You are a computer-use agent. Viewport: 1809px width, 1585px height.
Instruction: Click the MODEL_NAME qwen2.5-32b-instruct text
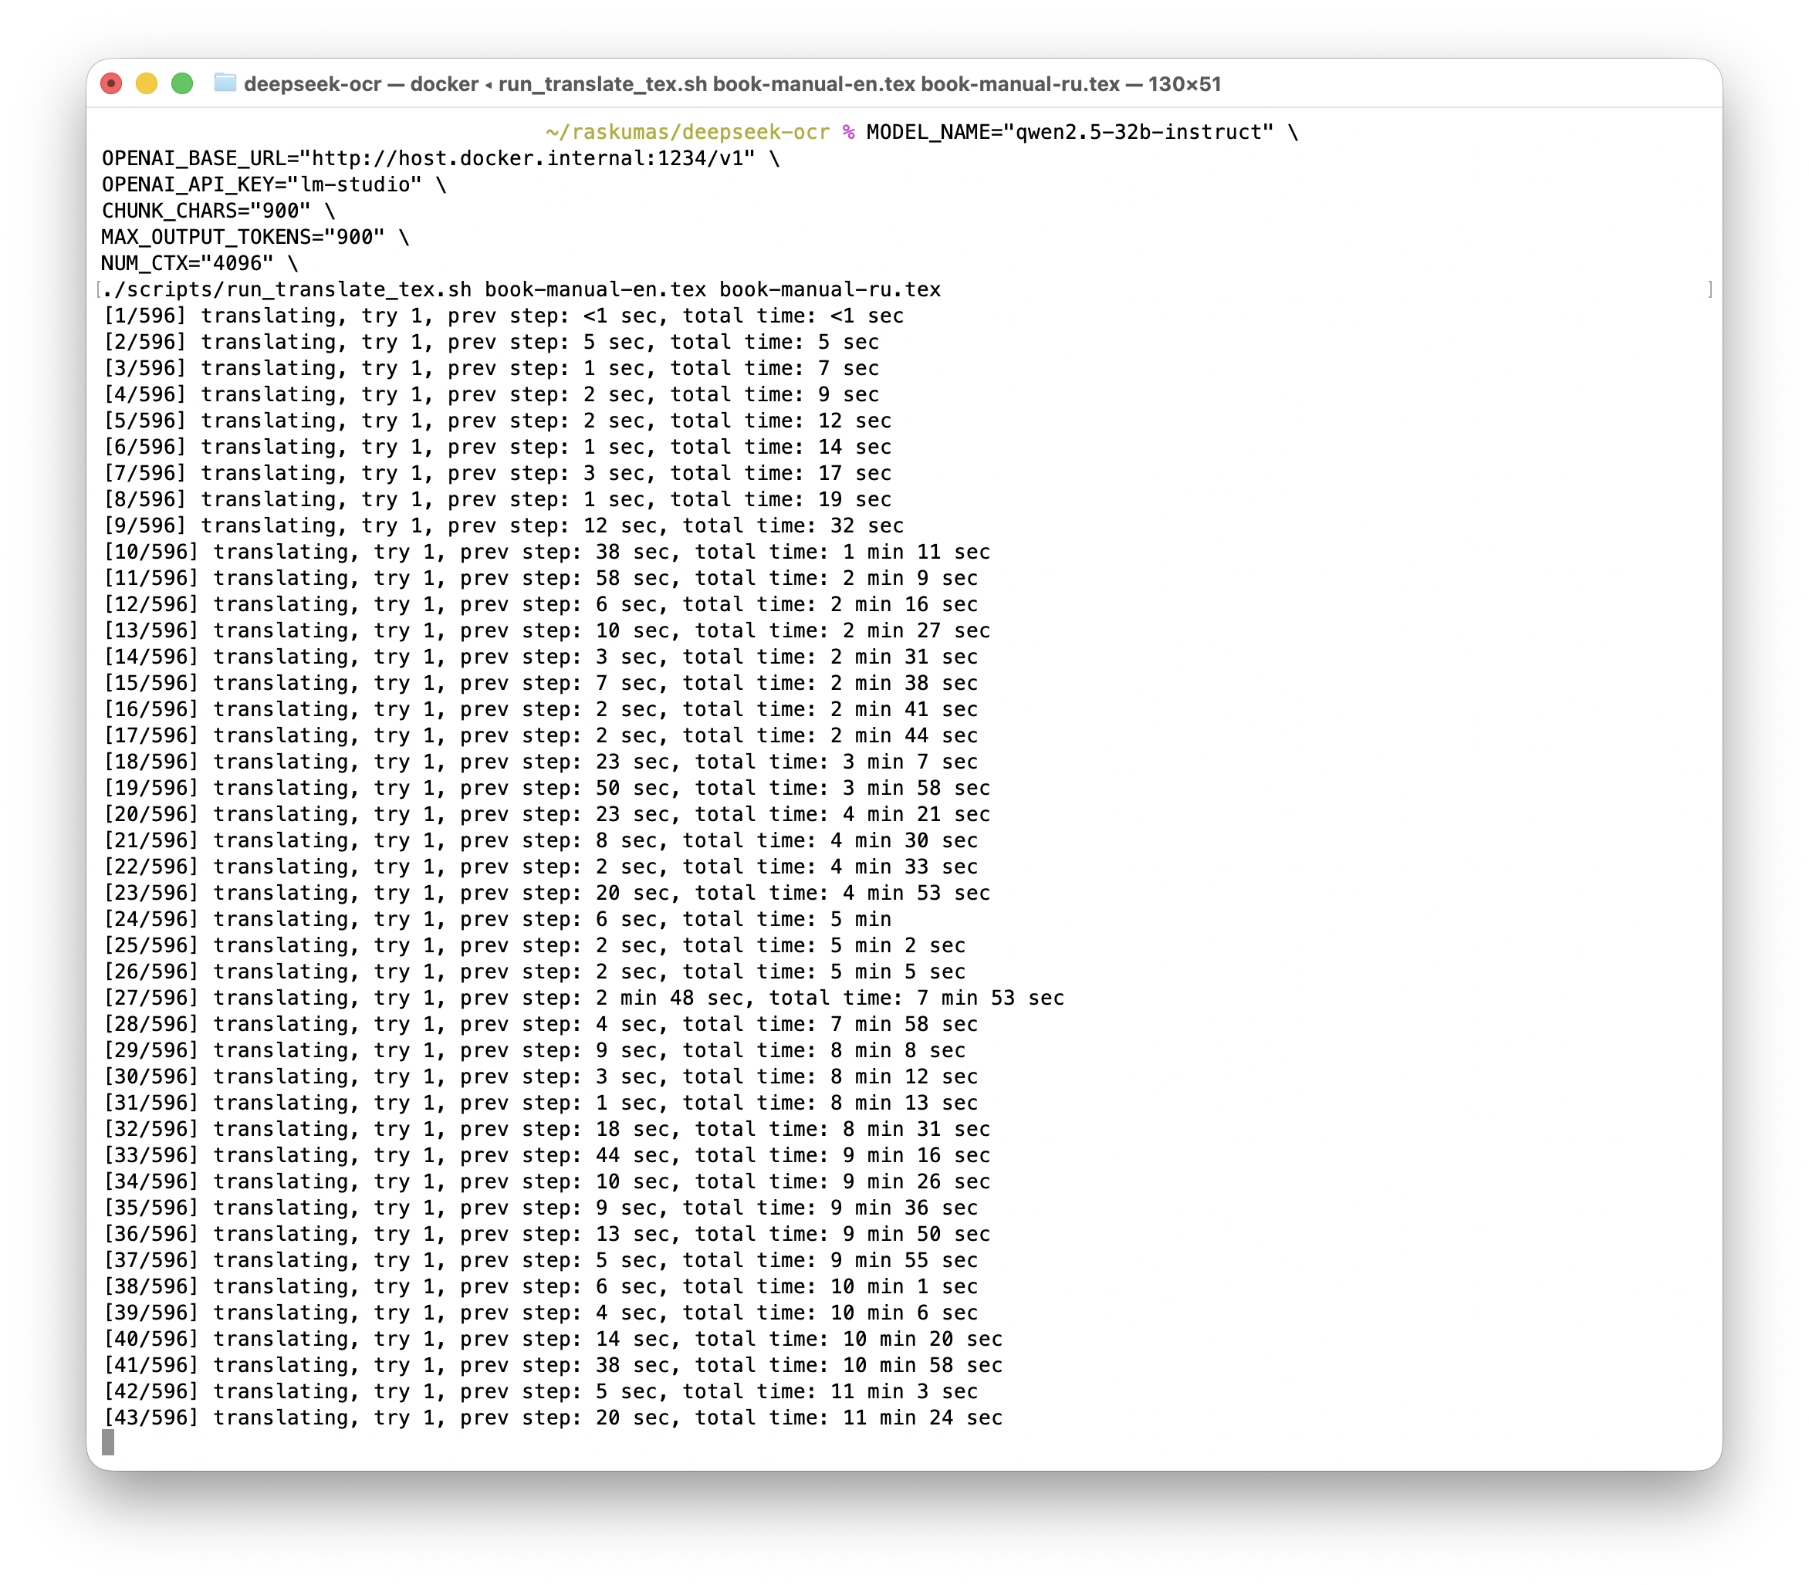click(x=1070, y=132)
